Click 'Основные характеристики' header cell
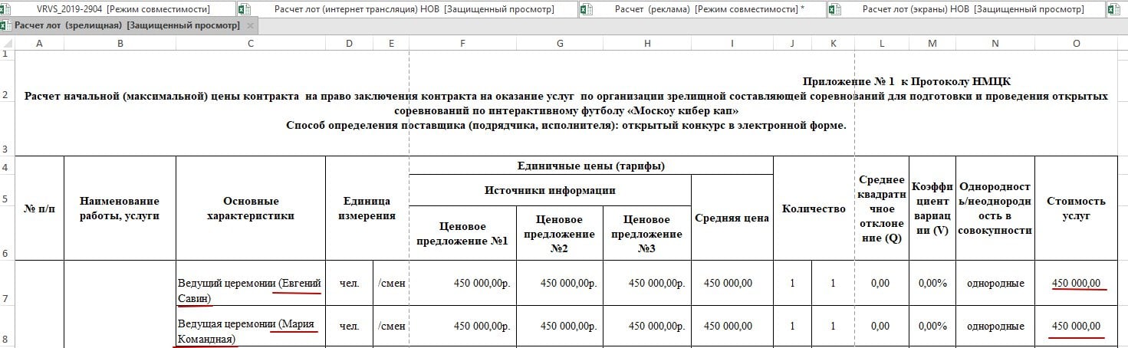Viewport: 1128px width, 348px height. pos(251,208)
